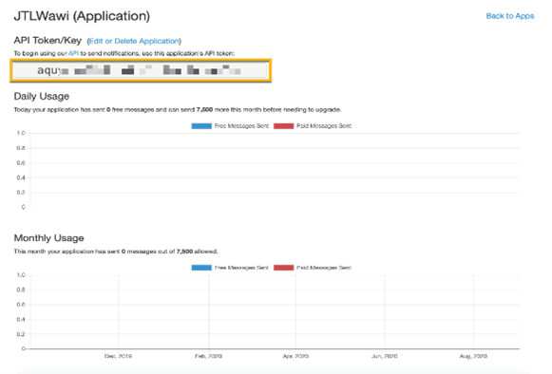Click the JTLWawi (Application) heading
This screenshot has height=374, width=552.
(82, 16)
